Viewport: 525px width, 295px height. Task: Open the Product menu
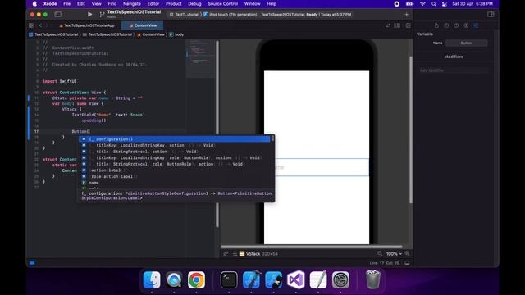tap(173, 3)
